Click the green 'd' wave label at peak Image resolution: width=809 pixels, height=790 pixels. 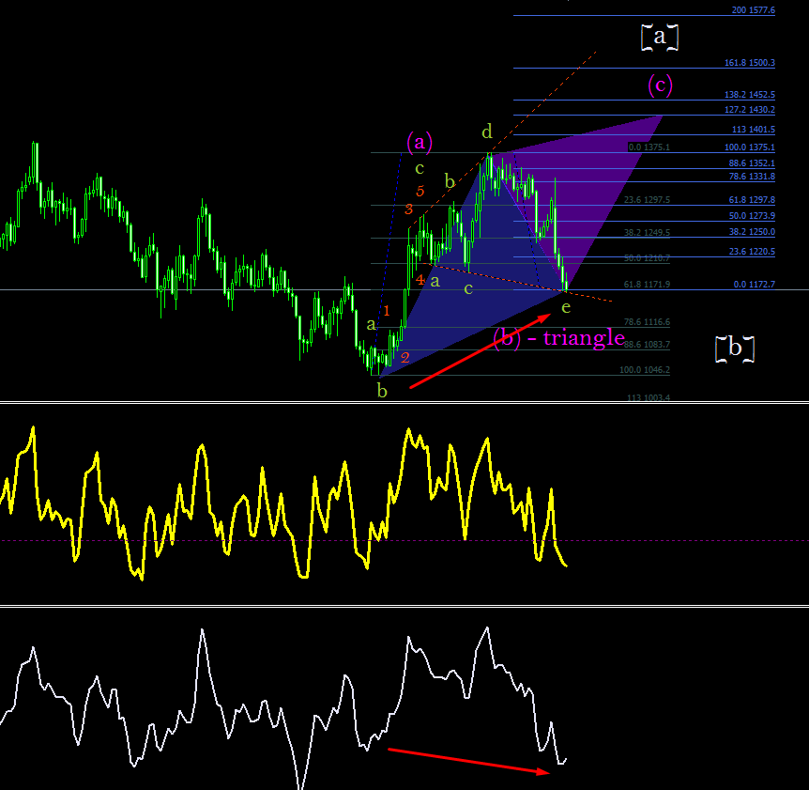click(x=487, y=132)
